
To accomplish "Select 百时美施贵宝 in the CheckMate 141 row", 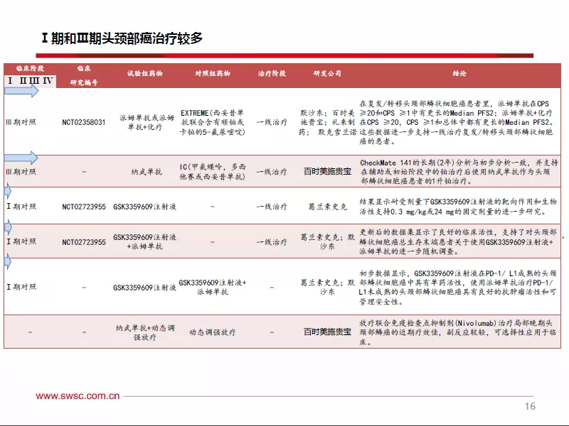I will (x=327, y=171).
